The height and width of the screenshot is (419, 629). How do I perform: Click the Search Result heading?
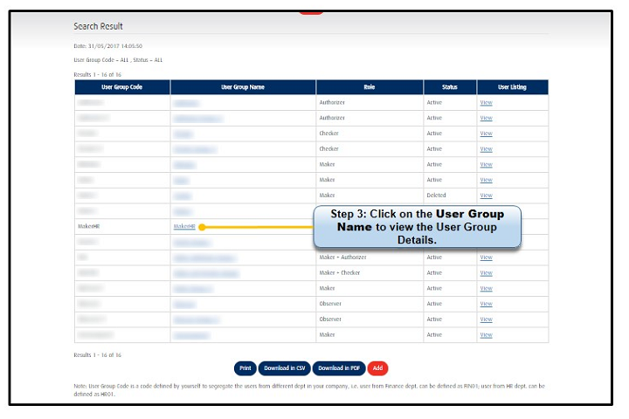tap(98, 26)
